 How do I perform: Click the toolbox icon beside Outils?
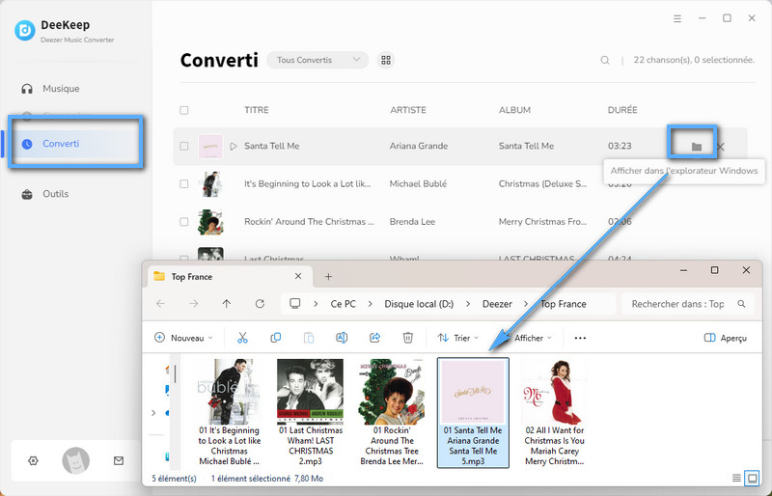[27, 194]
